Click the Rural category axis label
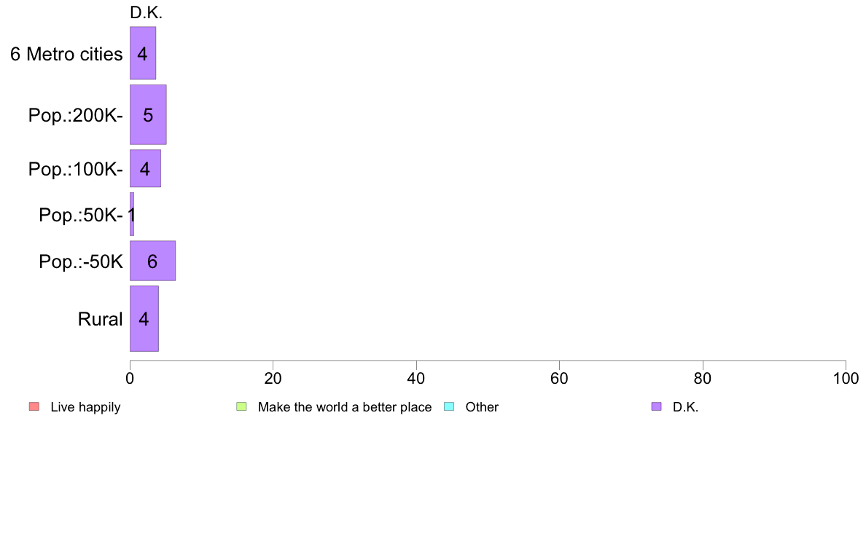Viewport: 866px width, 536px height. 100,319
